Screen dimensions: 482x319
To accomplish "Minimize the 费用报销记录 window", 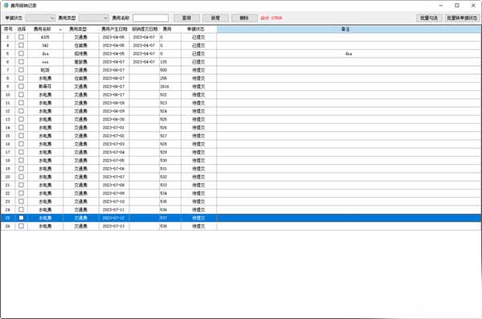I will (x=441, y=6).
